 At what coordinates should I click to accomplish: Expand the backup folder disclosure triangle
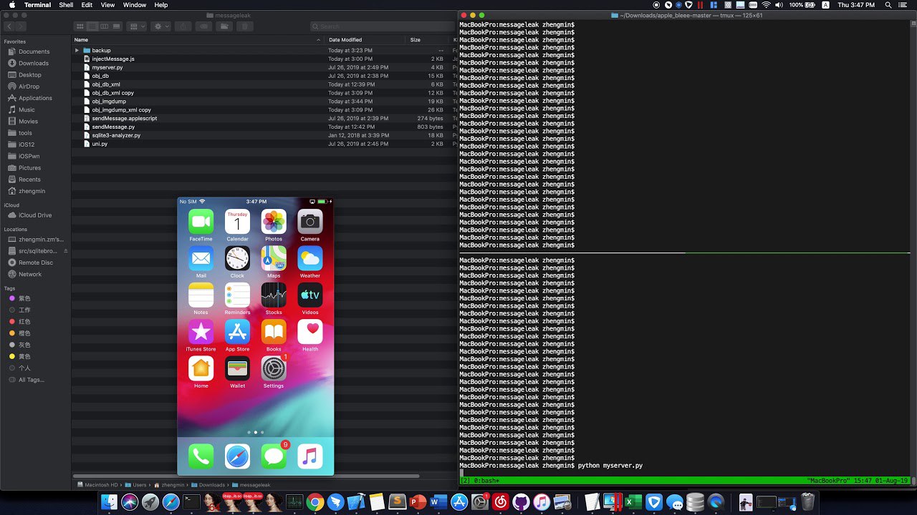click(77, 50)
